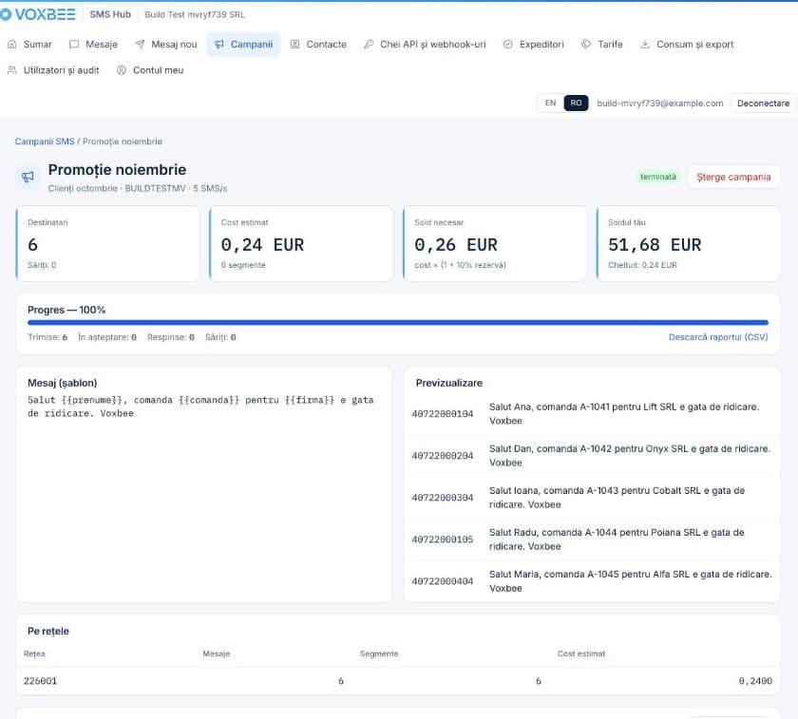Click the Mesaj nou paper-plane icon

pyautogui.click(x=140, y=45)
